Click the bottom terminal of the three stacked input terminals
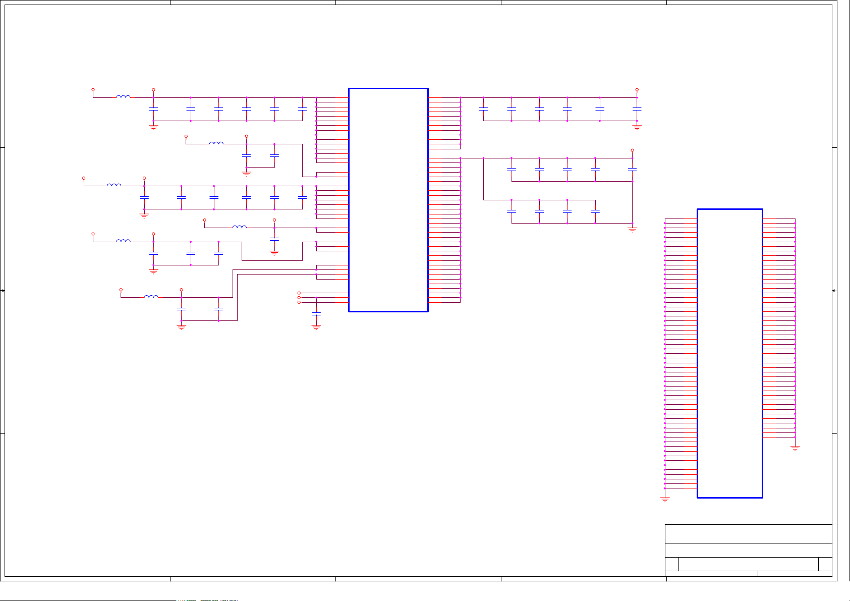Viewport: 850px width, 601px height. click(x=299, y=302)
